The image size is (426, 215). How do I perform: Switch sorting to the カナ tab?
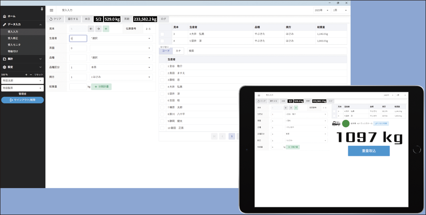pyautogui.click(x=178, y=51)
